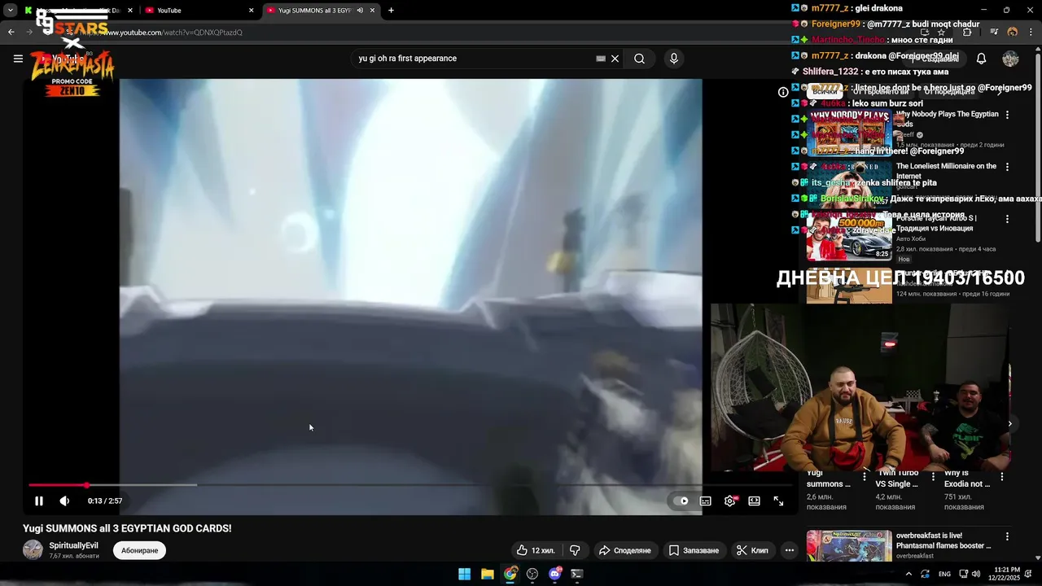This screenshot has height=586, width=1042.
Task: Like the video with thumbs up
Action: tap(536, 550)
